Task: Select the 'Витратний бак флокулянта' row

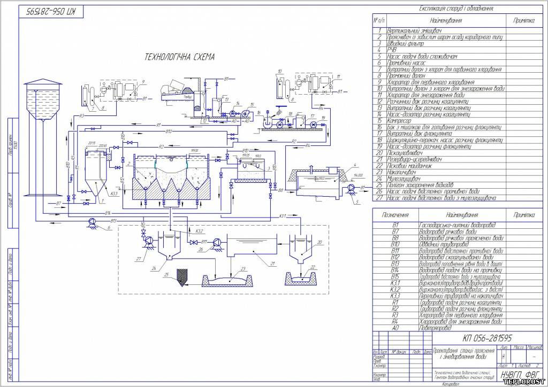Action: (459, 134)
